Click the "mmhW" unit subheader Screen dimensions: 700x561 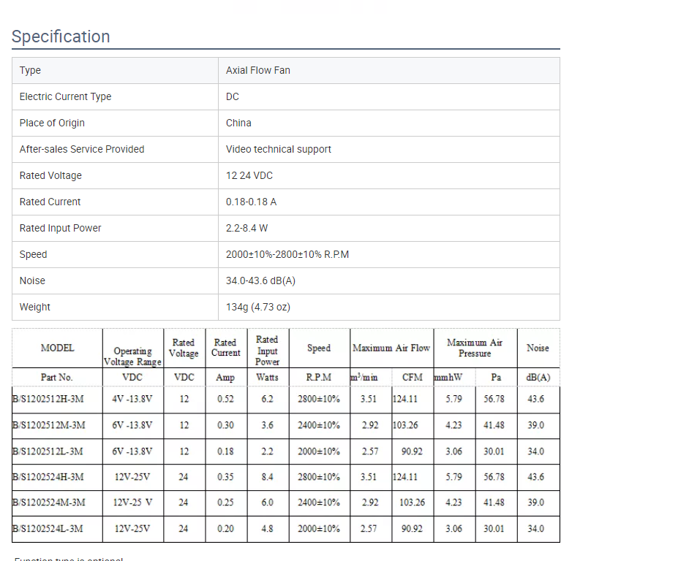tap(448, 377)
